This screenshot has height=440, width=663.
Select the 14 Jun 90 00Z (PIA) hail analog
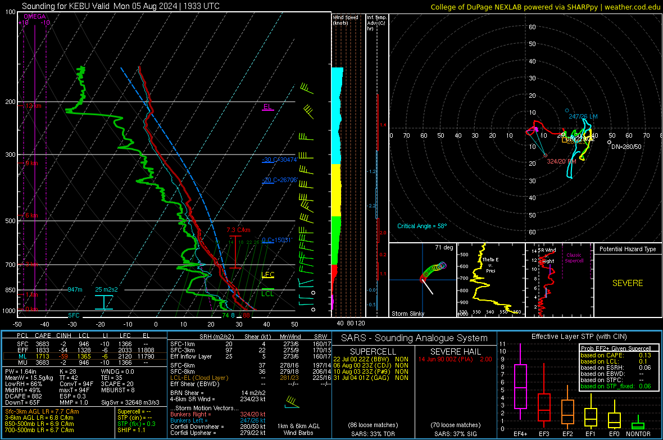coord(455,359)
